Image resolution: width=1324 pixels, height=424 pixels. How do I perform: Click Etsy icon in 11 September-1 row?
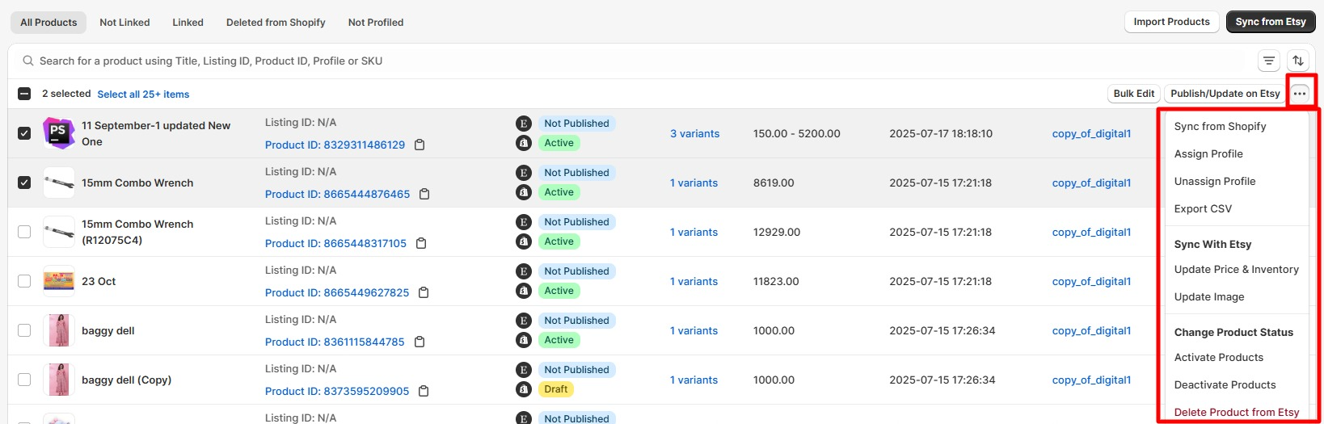tap(524, 124)
